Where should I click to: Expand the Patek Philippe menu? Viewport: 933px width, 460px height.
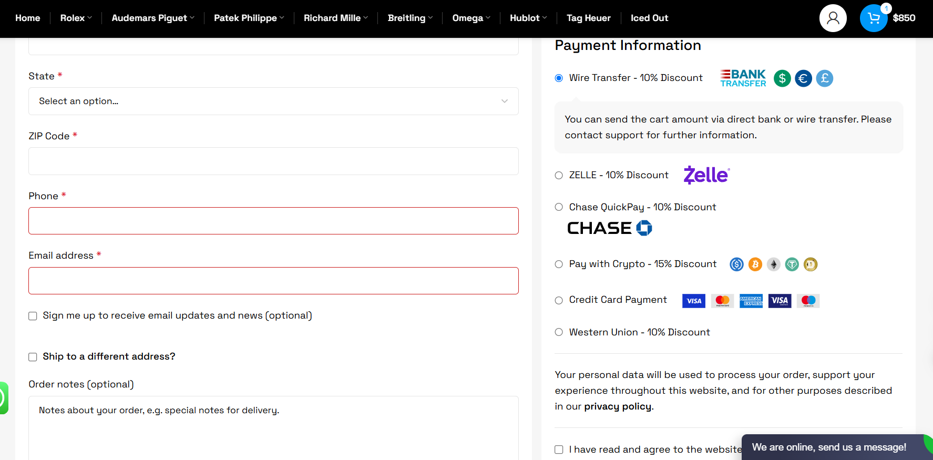pyautogui.click(x=249, y=18)
